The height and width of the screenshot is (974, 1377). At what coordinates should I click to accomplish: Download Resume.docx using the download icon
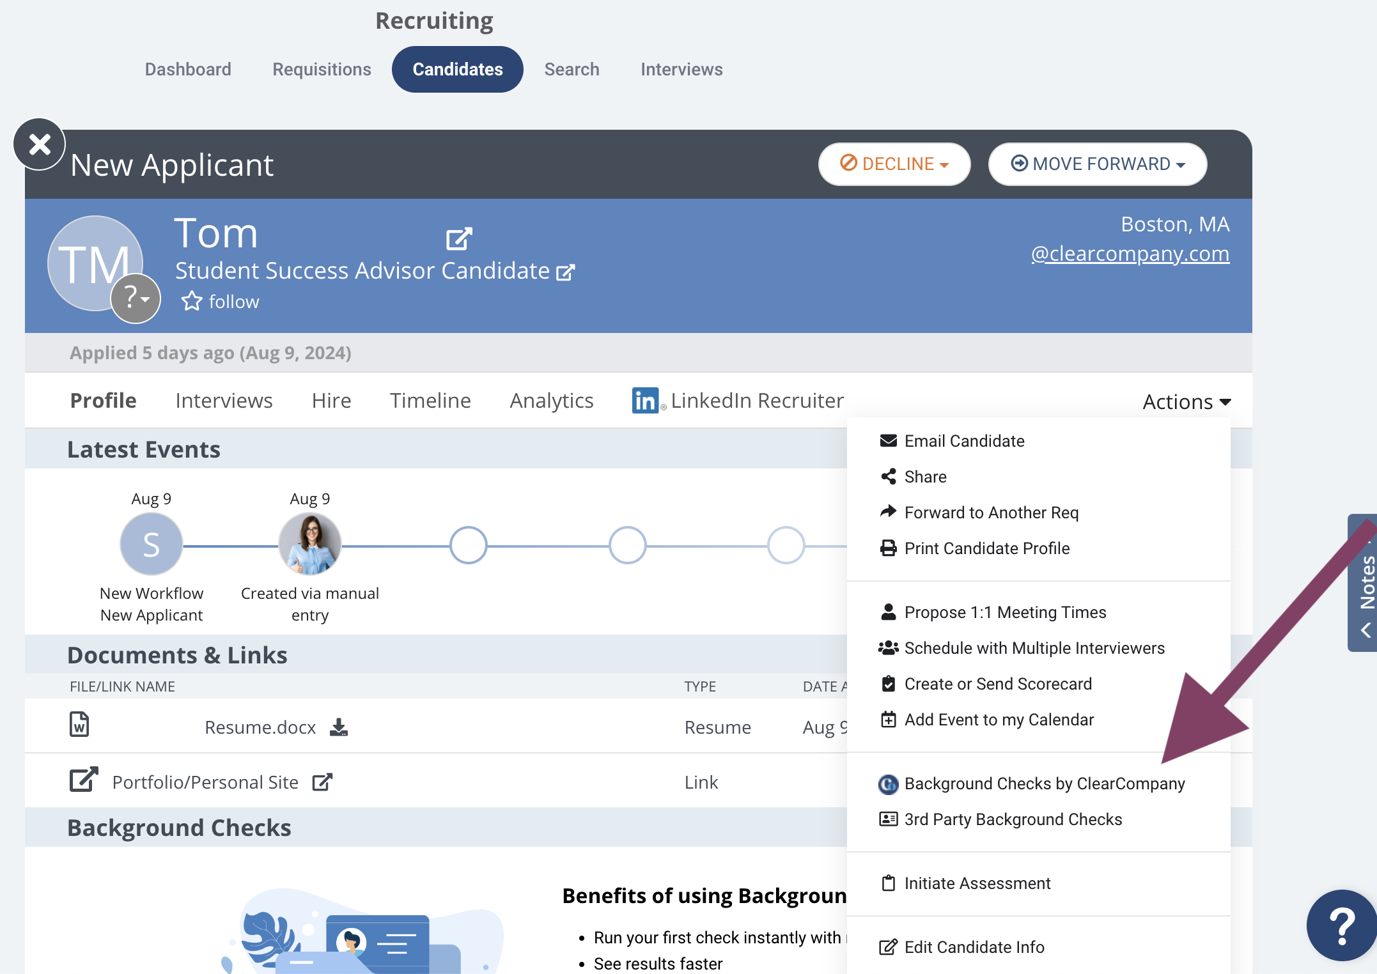pos(339,727)
